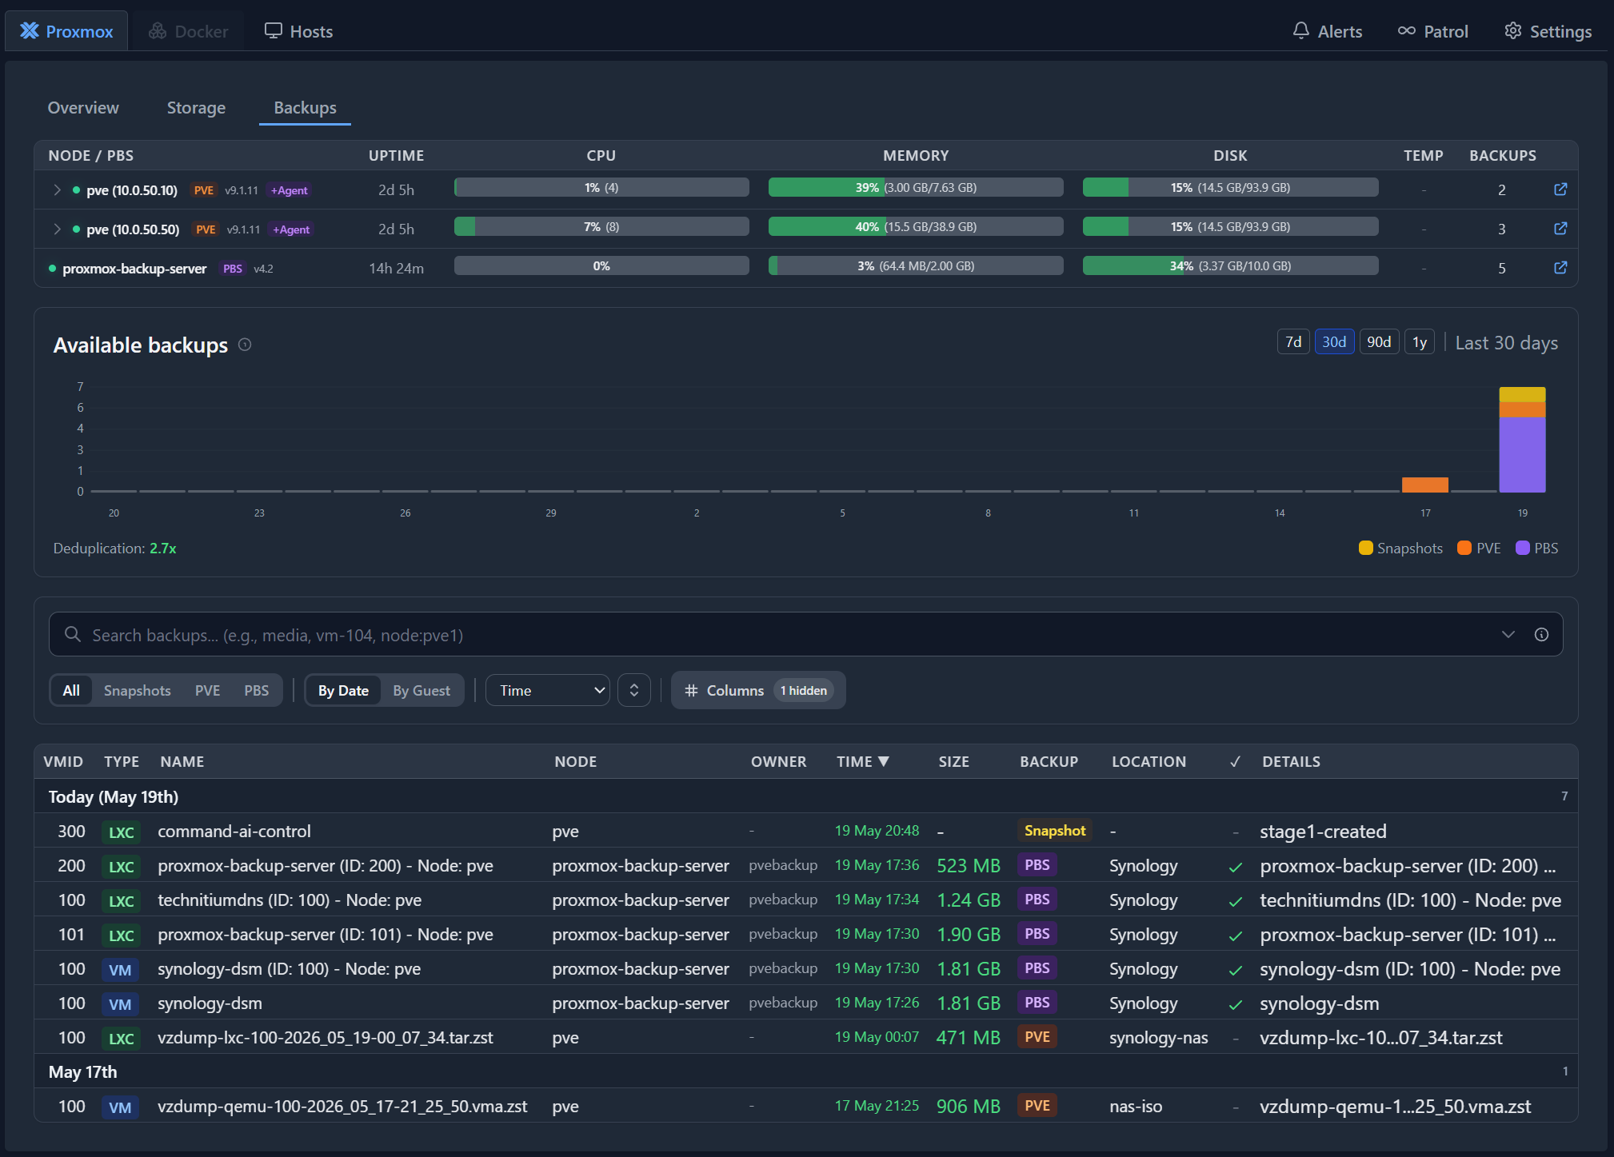Screen dimensions: 1614x1157
Task: Collapse May 17th group header
Action: point(805,1071)
